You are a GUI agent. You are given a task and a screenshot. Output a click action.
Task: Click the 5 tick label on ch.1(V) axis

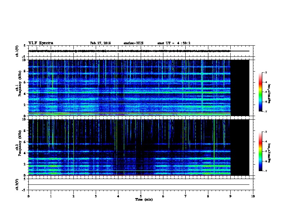click(x=24, y=46)
